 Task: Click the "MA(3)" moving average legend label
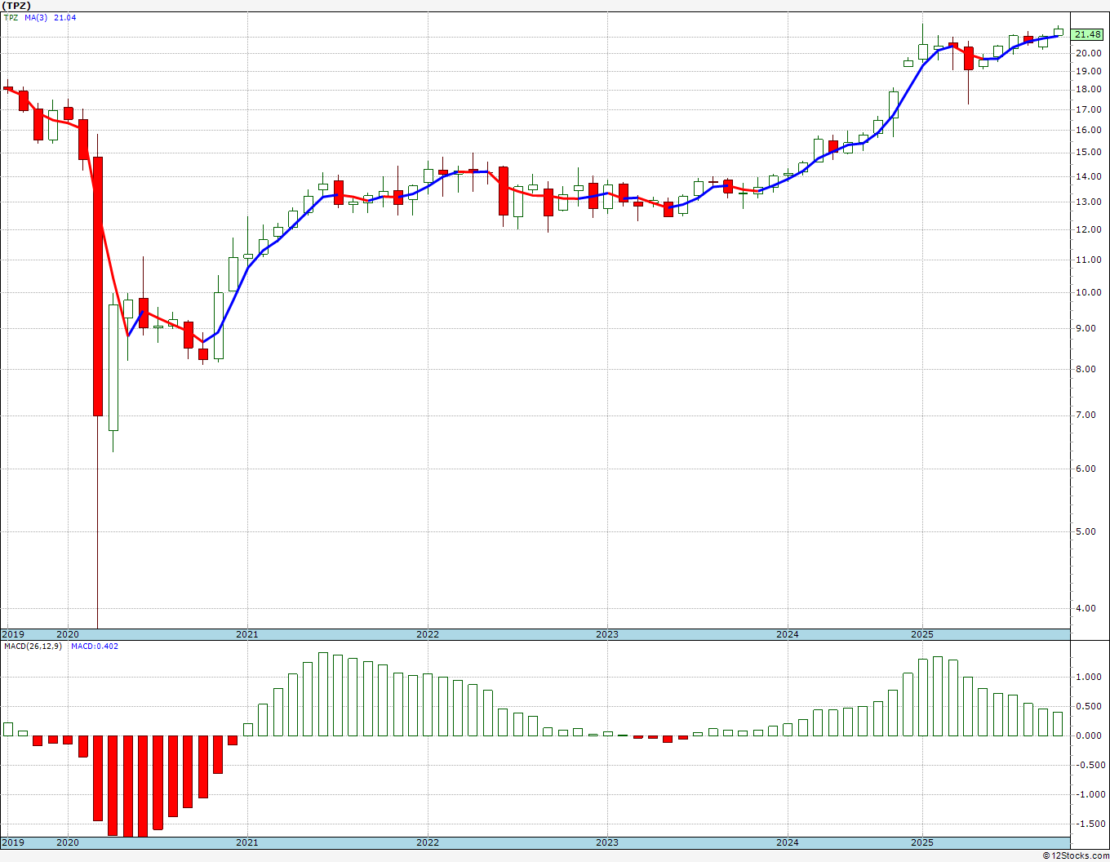click(37, 17)
